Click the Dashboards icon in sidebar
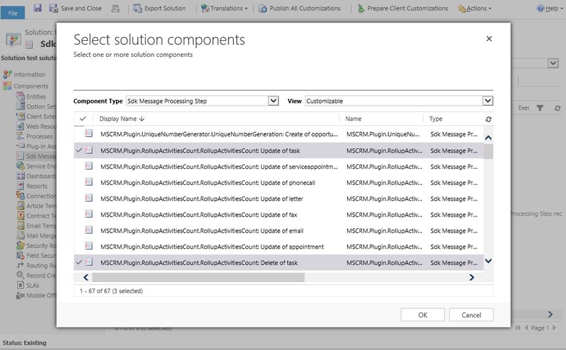This screenshot has height=350, width=566. 21,176
